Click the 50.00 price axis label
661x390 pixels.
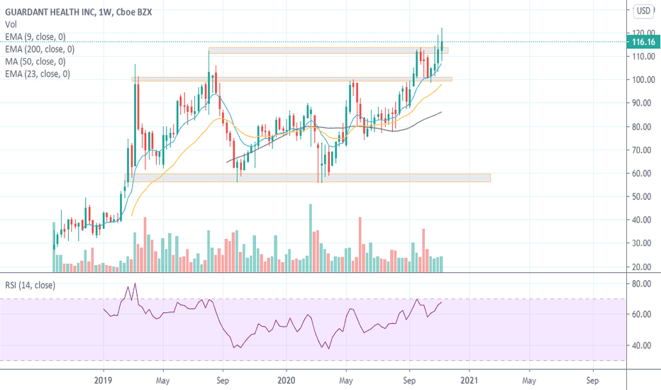point(643,196)
